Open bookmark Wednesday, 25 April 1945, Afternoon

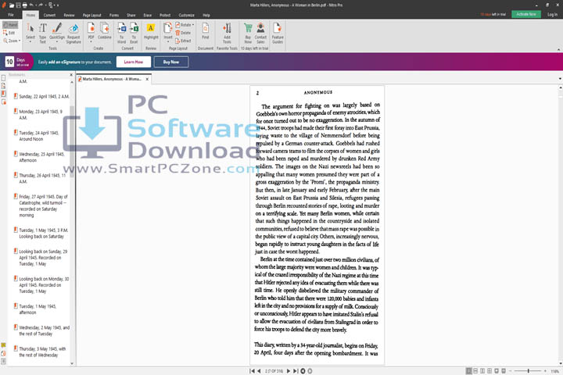39,157
